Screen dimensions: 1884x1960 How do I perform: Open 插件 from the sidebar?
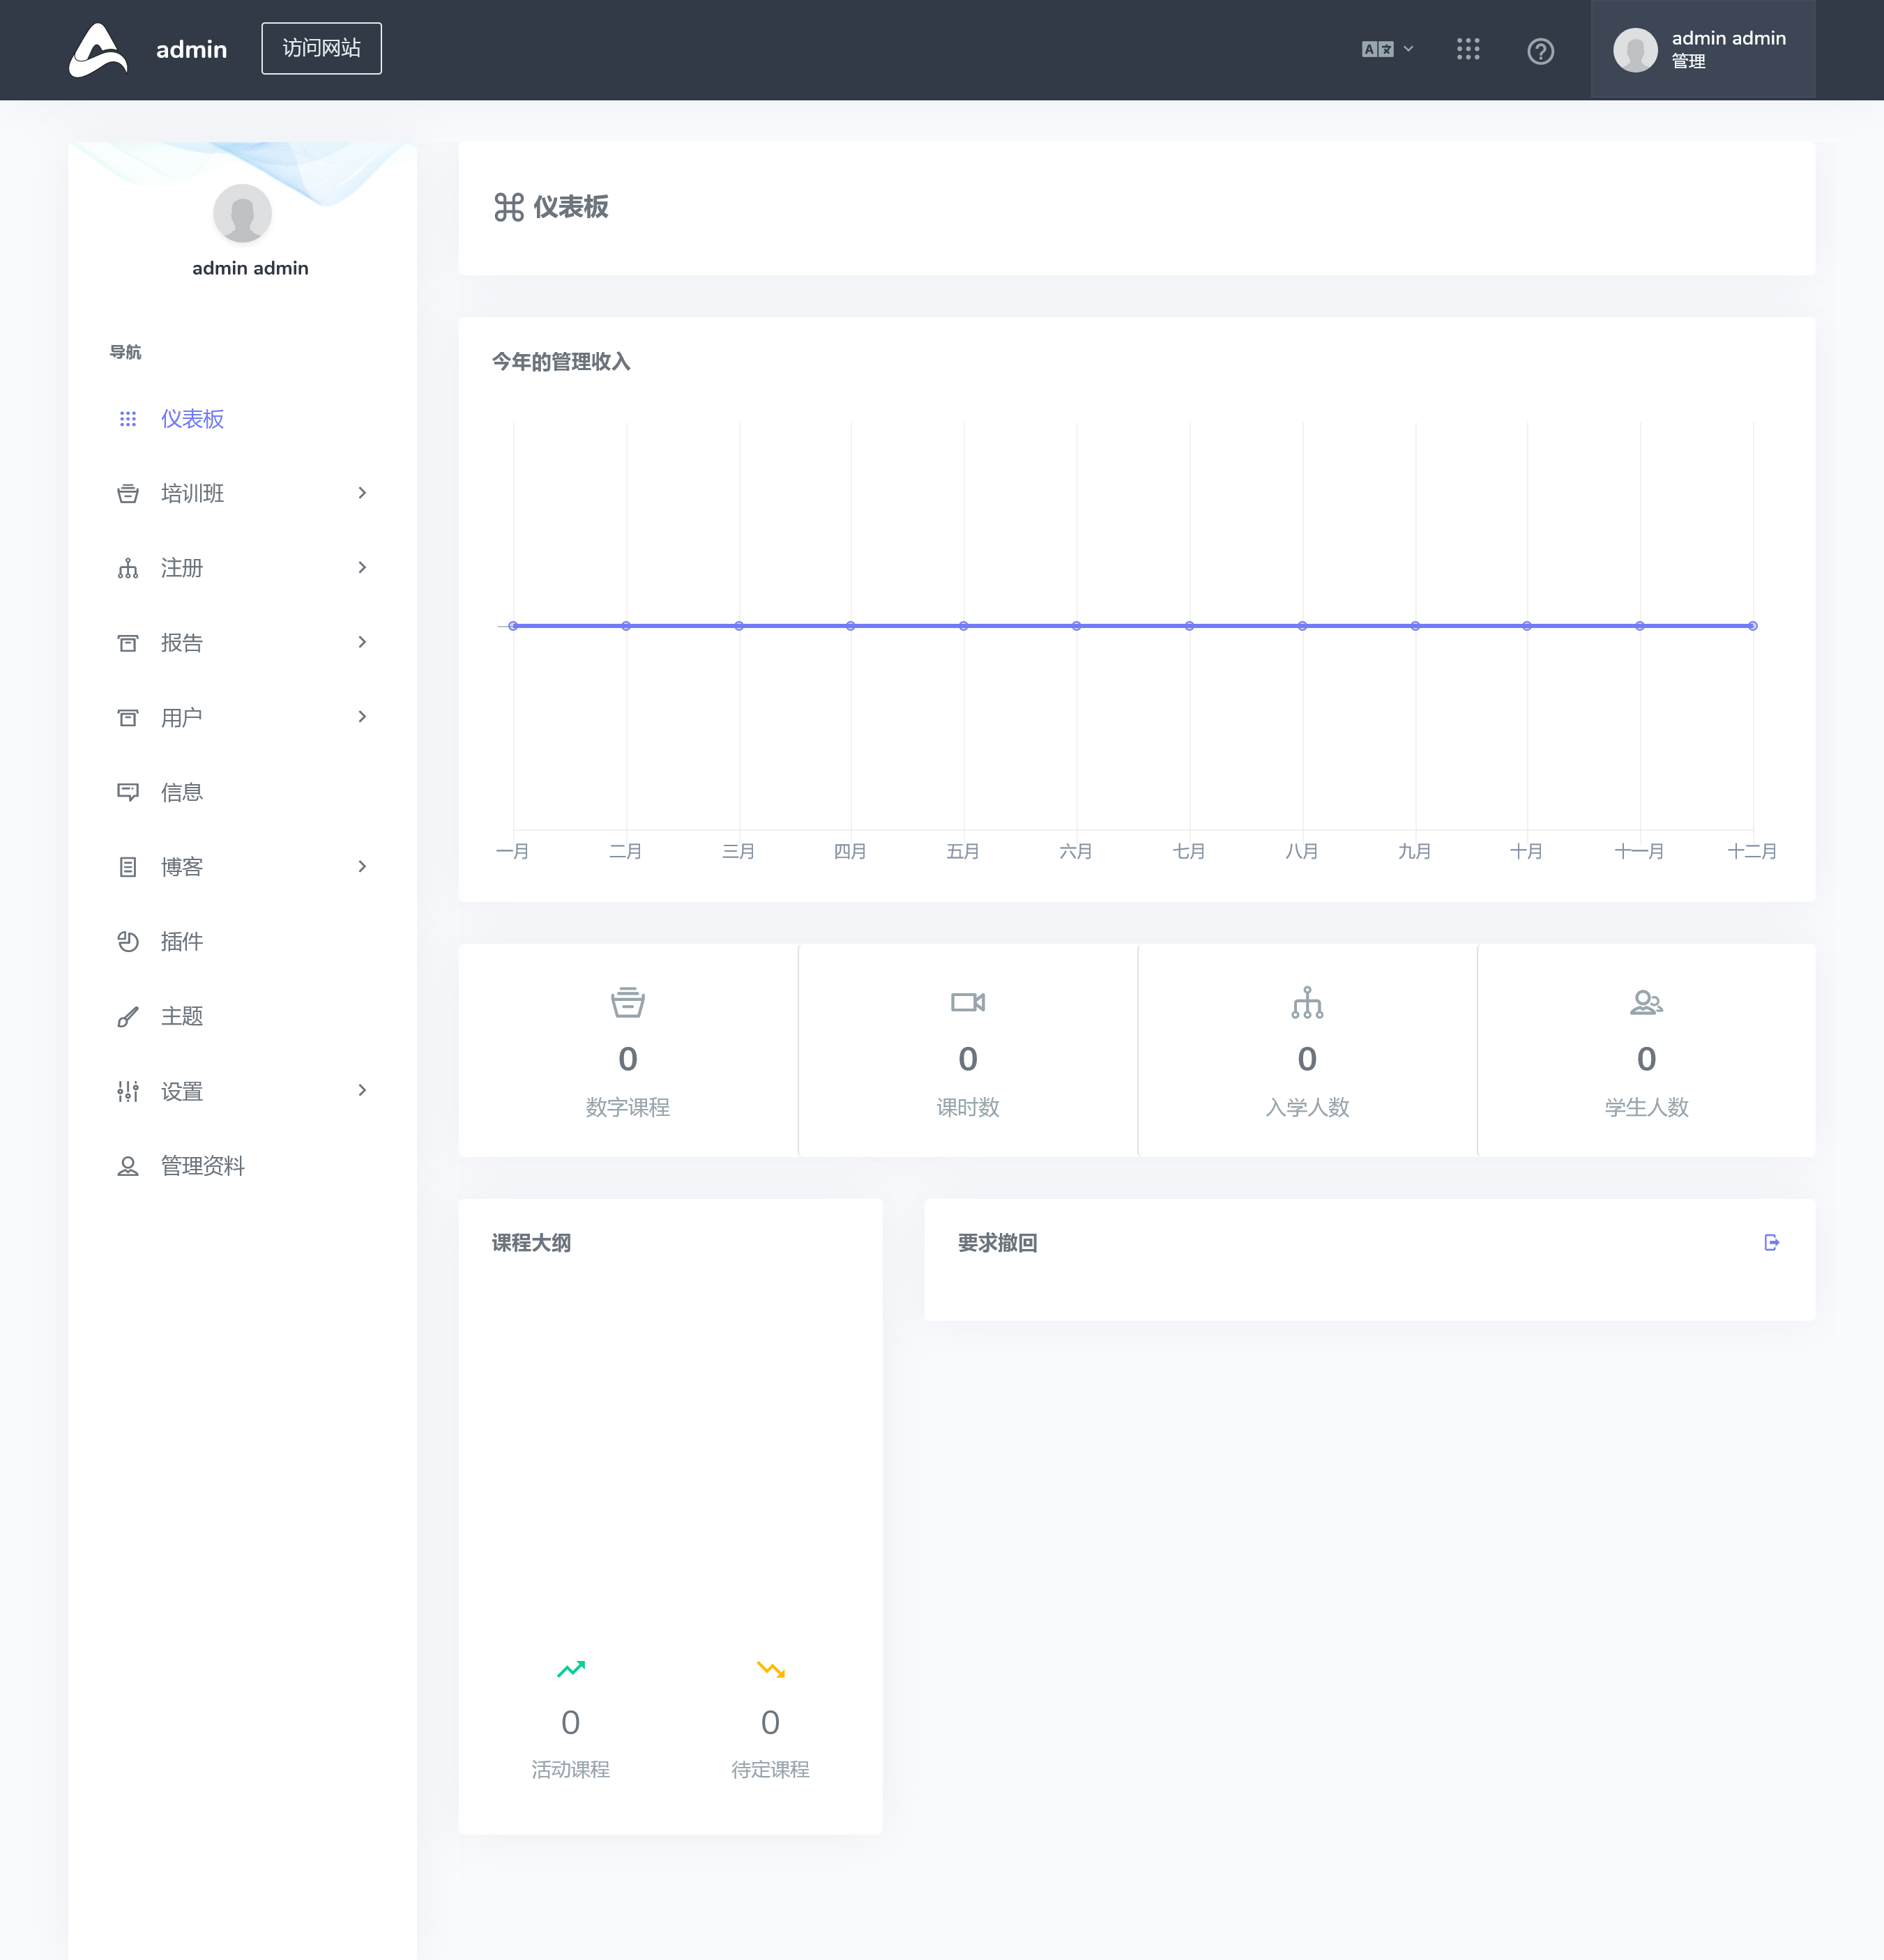coord(182,941)
